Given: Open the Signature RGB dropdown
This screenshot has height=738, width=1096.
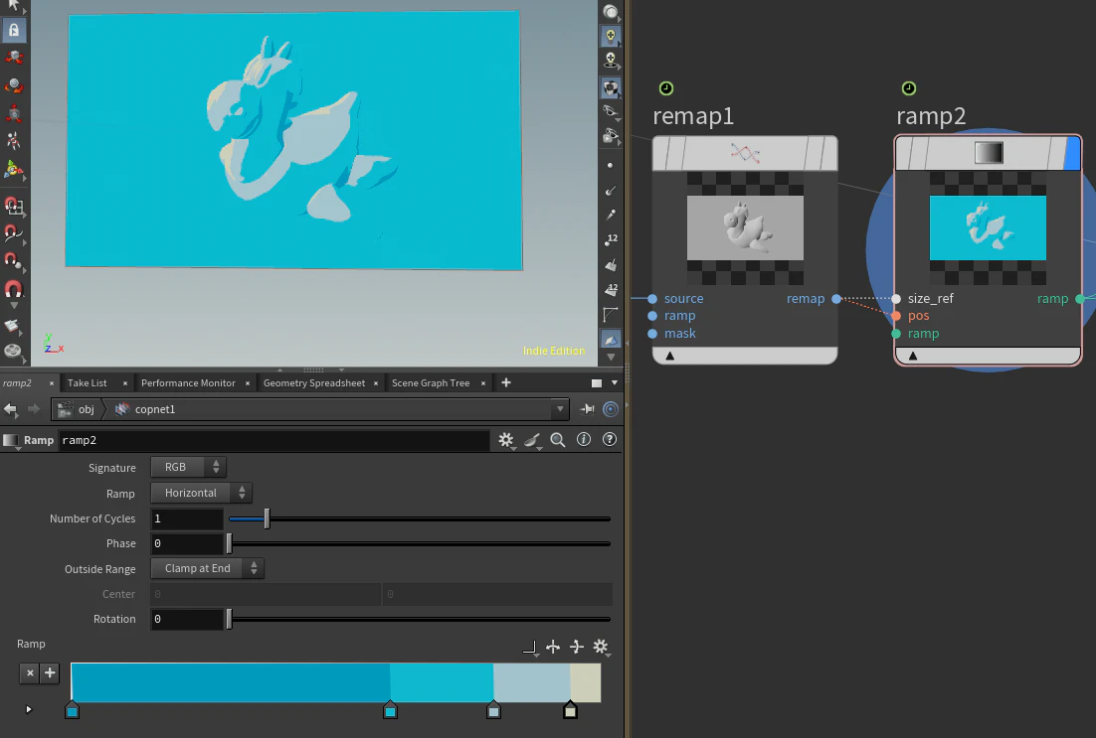Looking at the screenshot, I should [188, 467].
